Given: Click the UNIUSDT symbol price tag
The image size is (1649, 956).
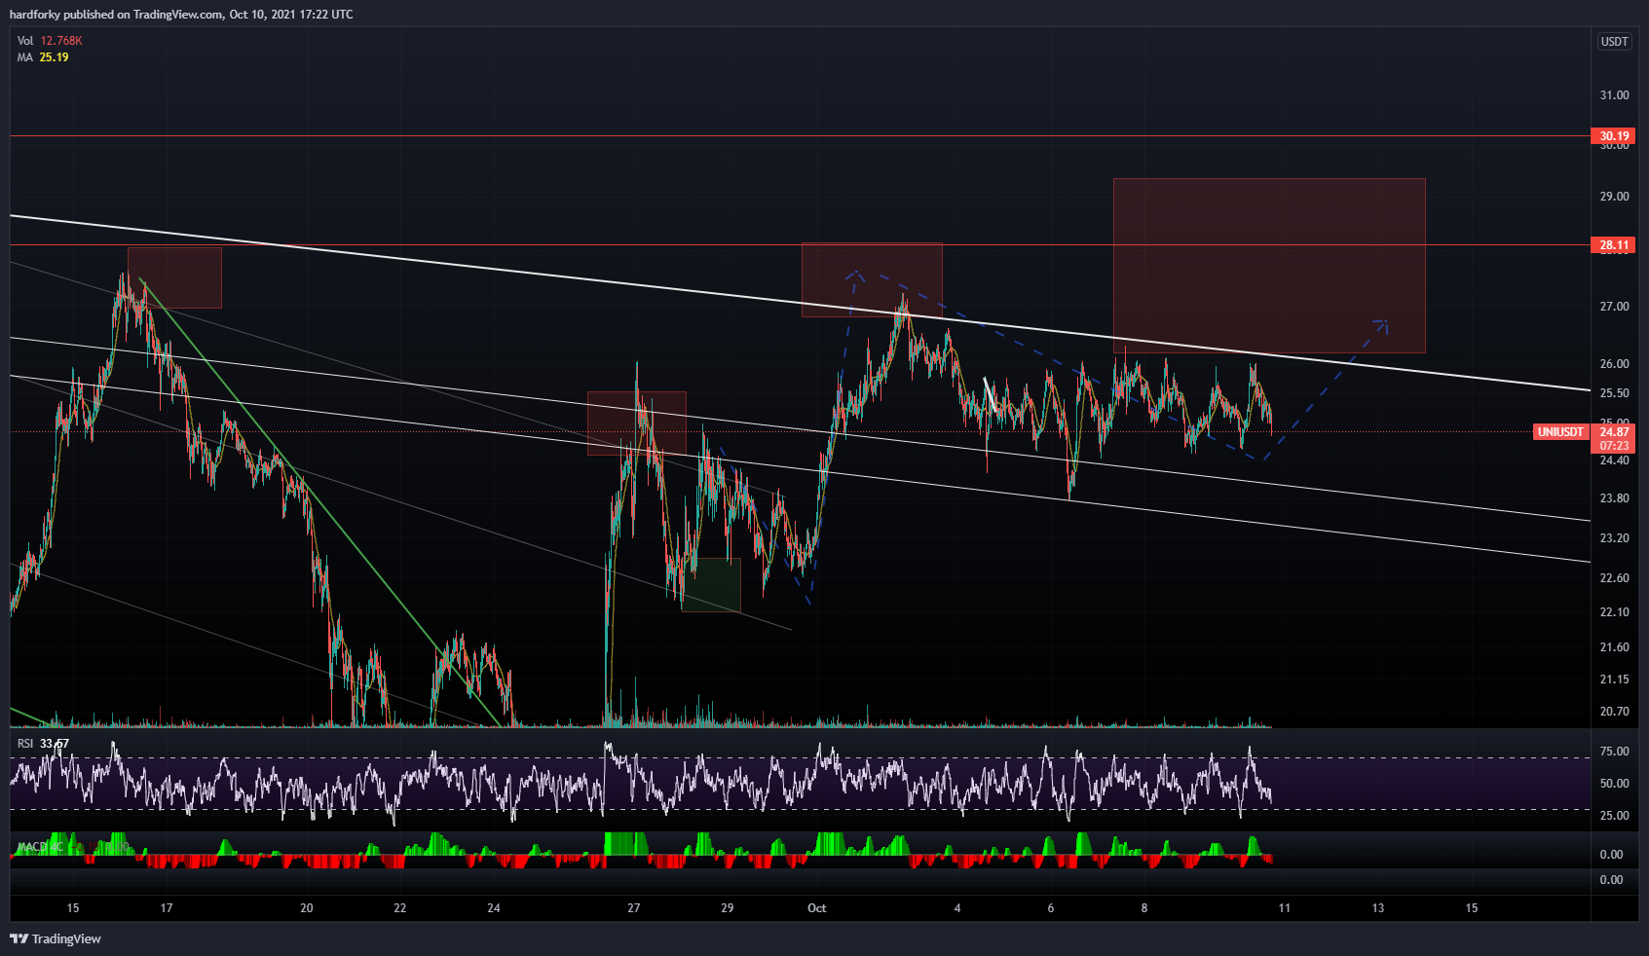Looking at the screenshot, I should (1560, 432).
